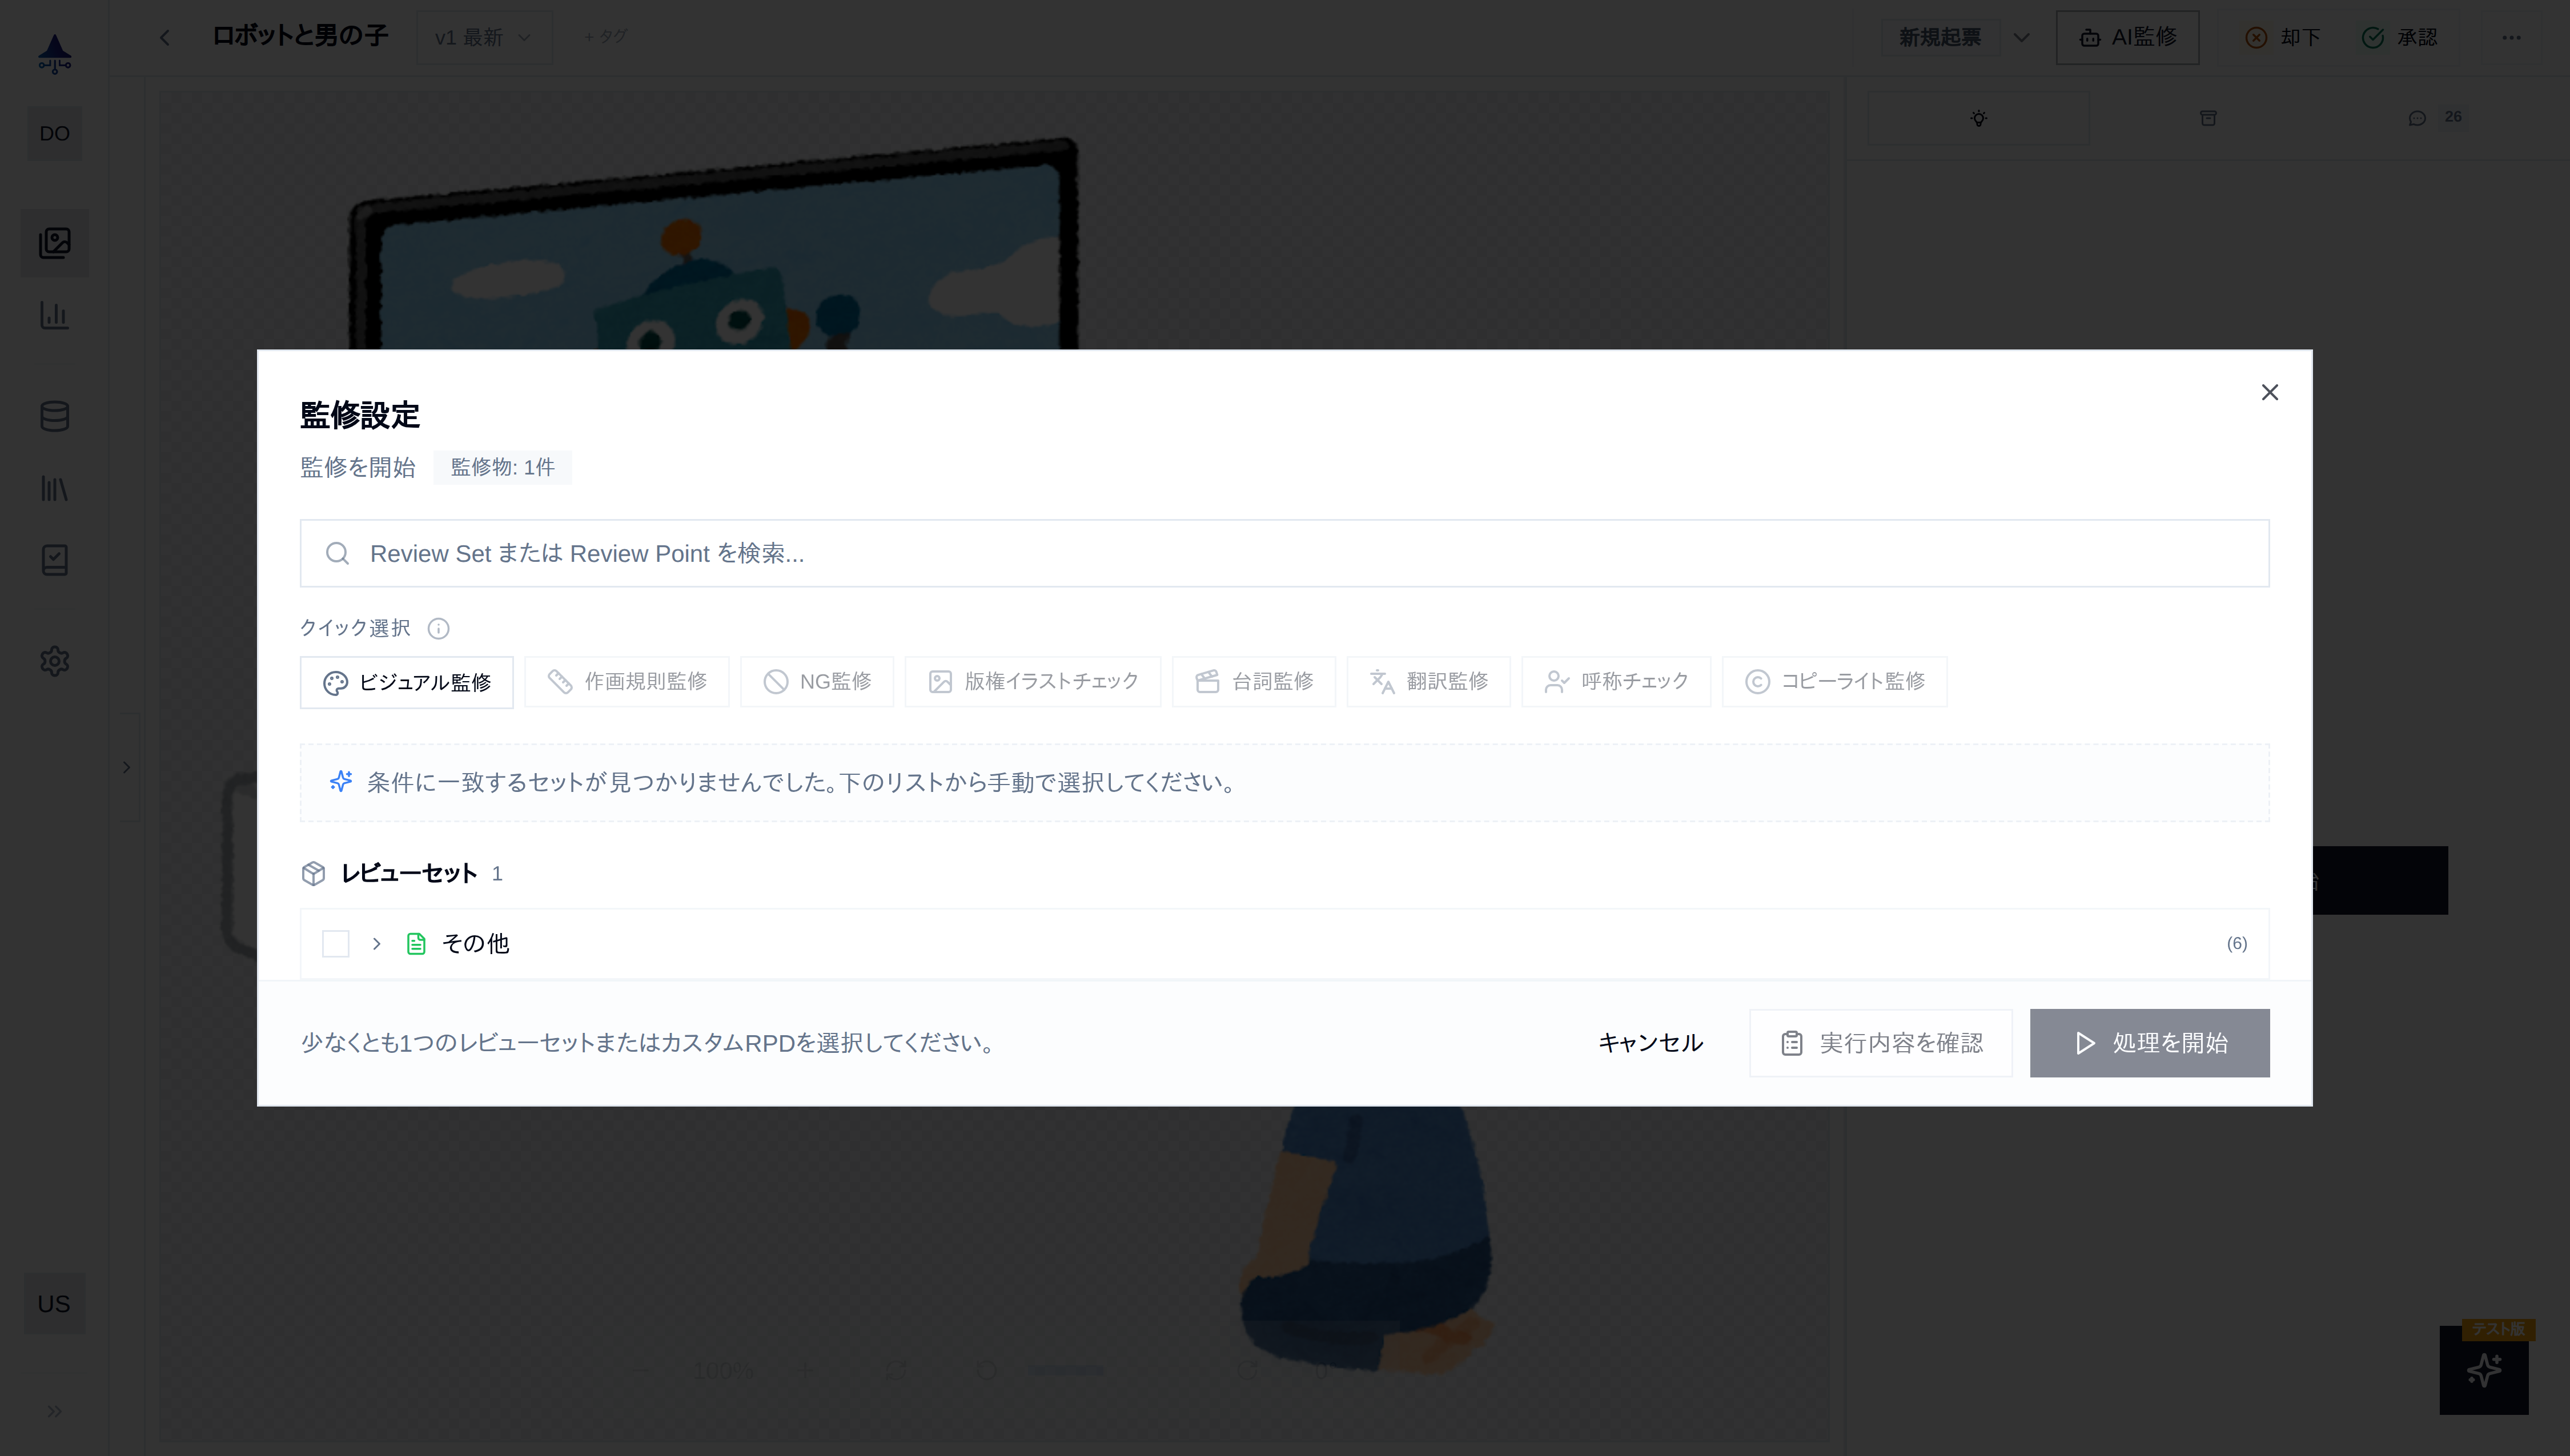Open the AI assistant sparkle button
Image resolution: width=2570 pixels, height=1456 pixels.
[2484, 1370]
